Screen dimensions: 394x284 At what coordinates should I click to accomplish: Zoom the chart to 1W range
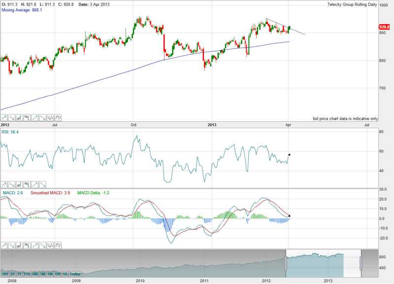tap(58, 274)
